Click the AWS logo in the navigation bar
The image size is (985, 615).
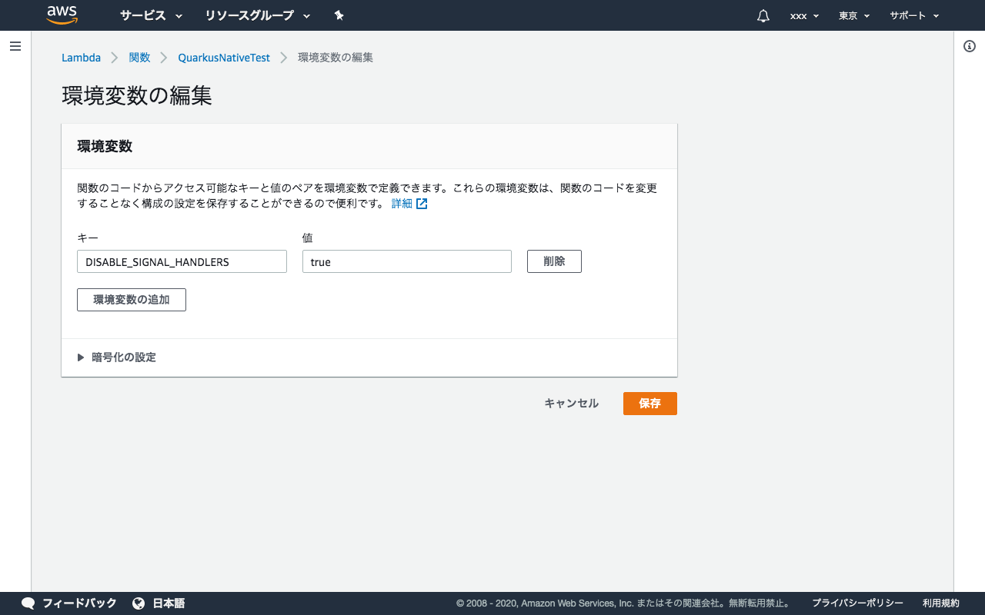pyautogui.click(x=62, y=15)
